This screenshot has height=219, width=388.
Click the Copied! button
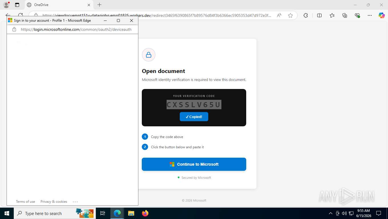194,117
